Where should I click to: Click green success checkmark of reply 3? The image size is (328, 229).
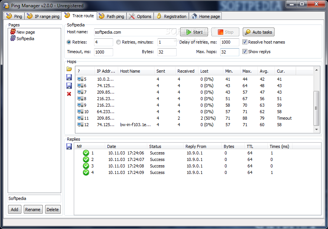[x=86, y=166]
